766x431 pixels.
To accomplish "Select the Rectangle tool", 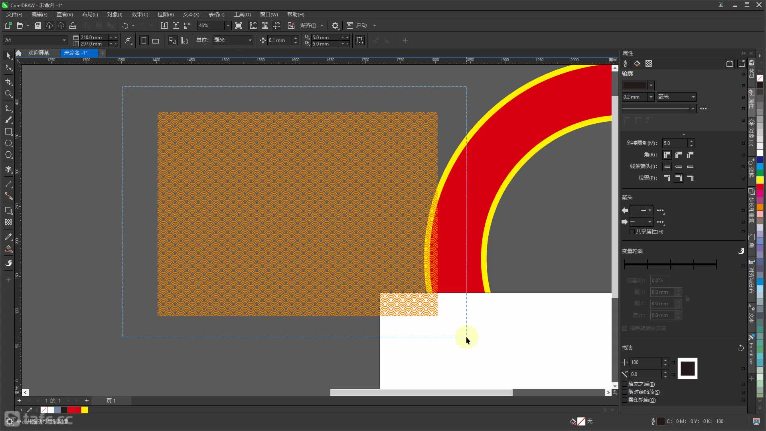I will click(8, 132).
